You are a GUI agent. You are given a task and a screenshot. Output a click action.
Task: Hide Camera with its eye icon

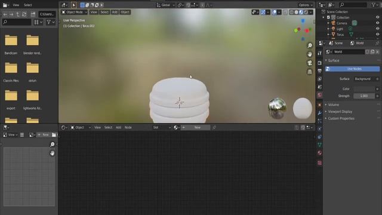(377, 23)
